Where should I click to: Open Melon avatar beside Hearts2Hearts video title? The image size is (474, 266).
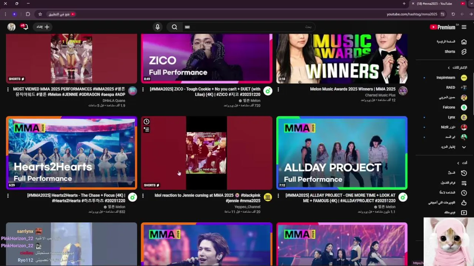pos(133,197)
